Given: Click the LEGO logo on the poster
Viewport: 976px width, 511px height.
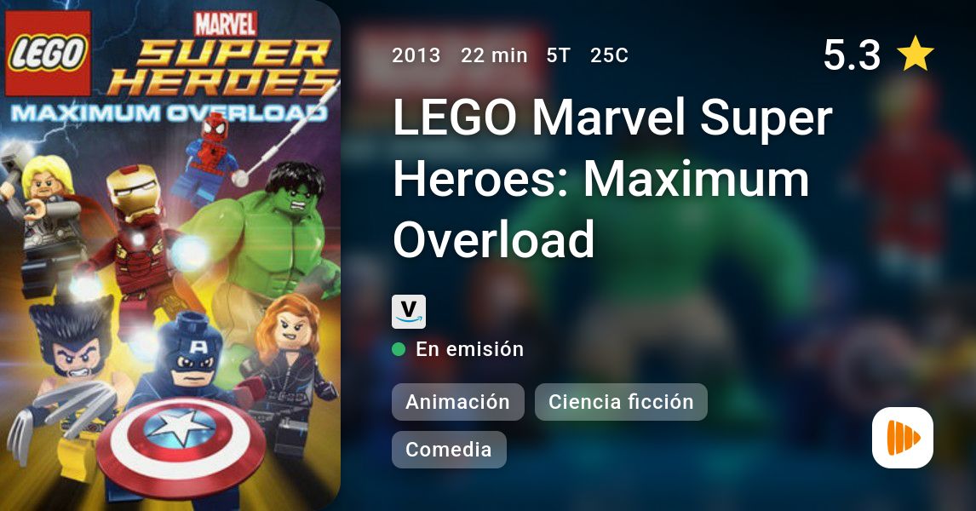Looking at the screenshot, I should pyautogui.click(x=48, y=54).
